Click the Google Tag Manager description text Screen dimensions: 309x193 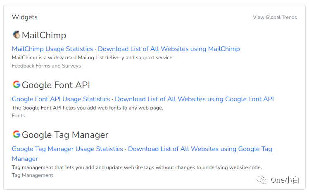click(x=137, y=167)
